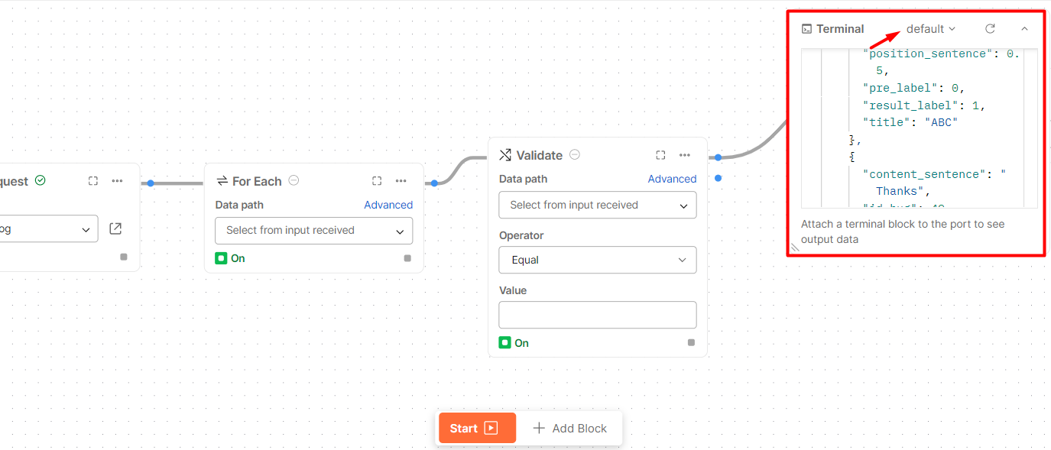Image resolution: width=1051 pixels, height=450 pixels.
Task: Collapse the Terminal panel with chevron
Action: pos(1025,29)
